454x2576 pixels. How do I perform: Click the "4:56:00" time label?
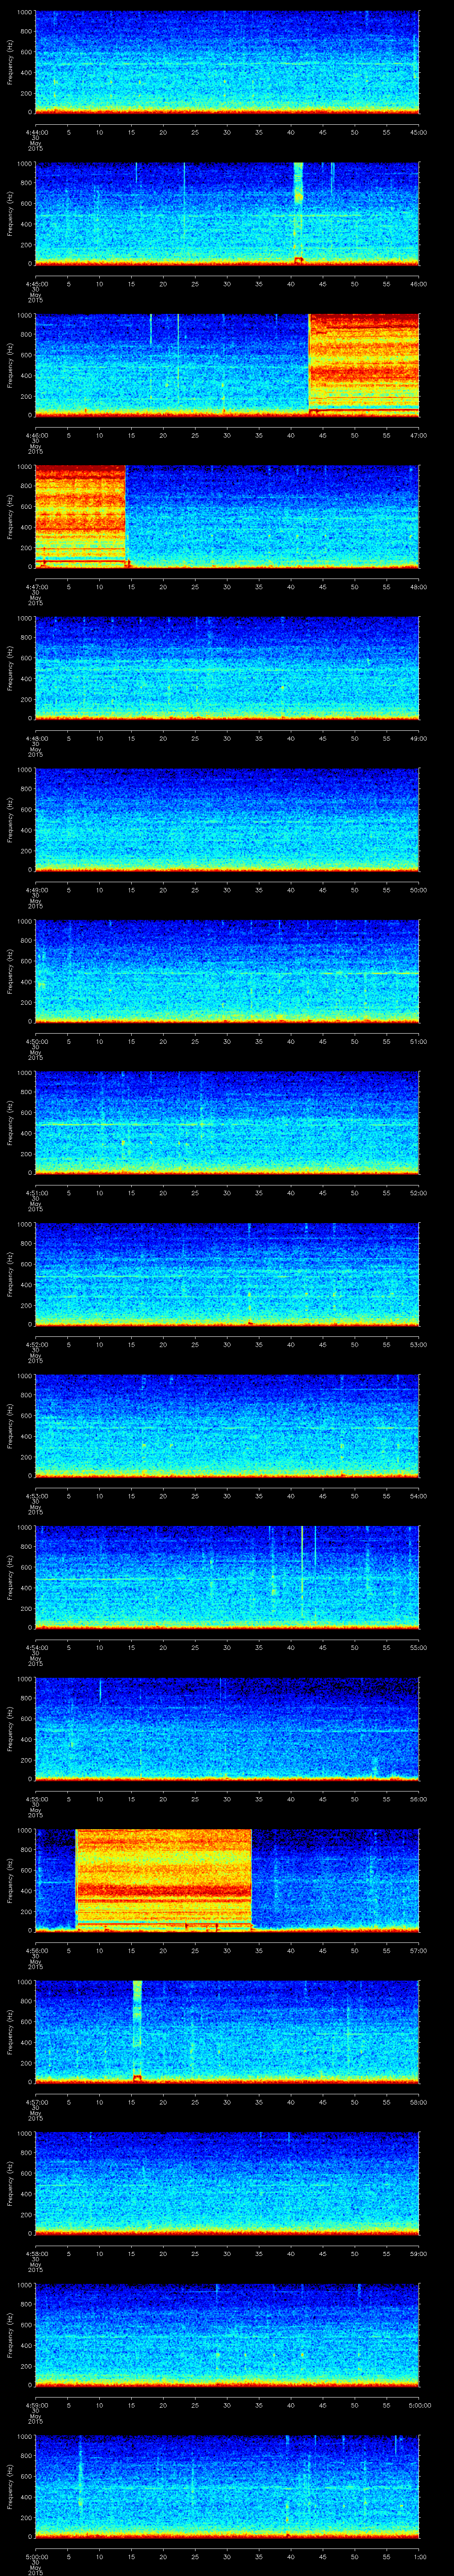(36, 1950)
